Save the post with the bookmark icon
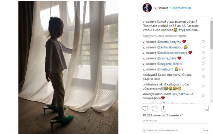 (x=206, y=108)
